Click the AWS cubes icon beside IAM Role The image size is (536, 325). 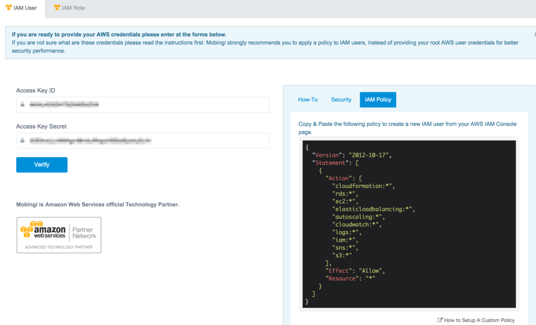(57, 7)
